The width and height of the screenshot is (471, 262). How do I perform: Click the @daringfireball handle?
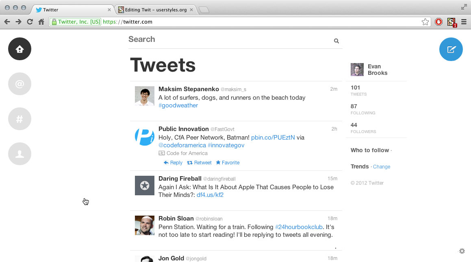point(219,179)
